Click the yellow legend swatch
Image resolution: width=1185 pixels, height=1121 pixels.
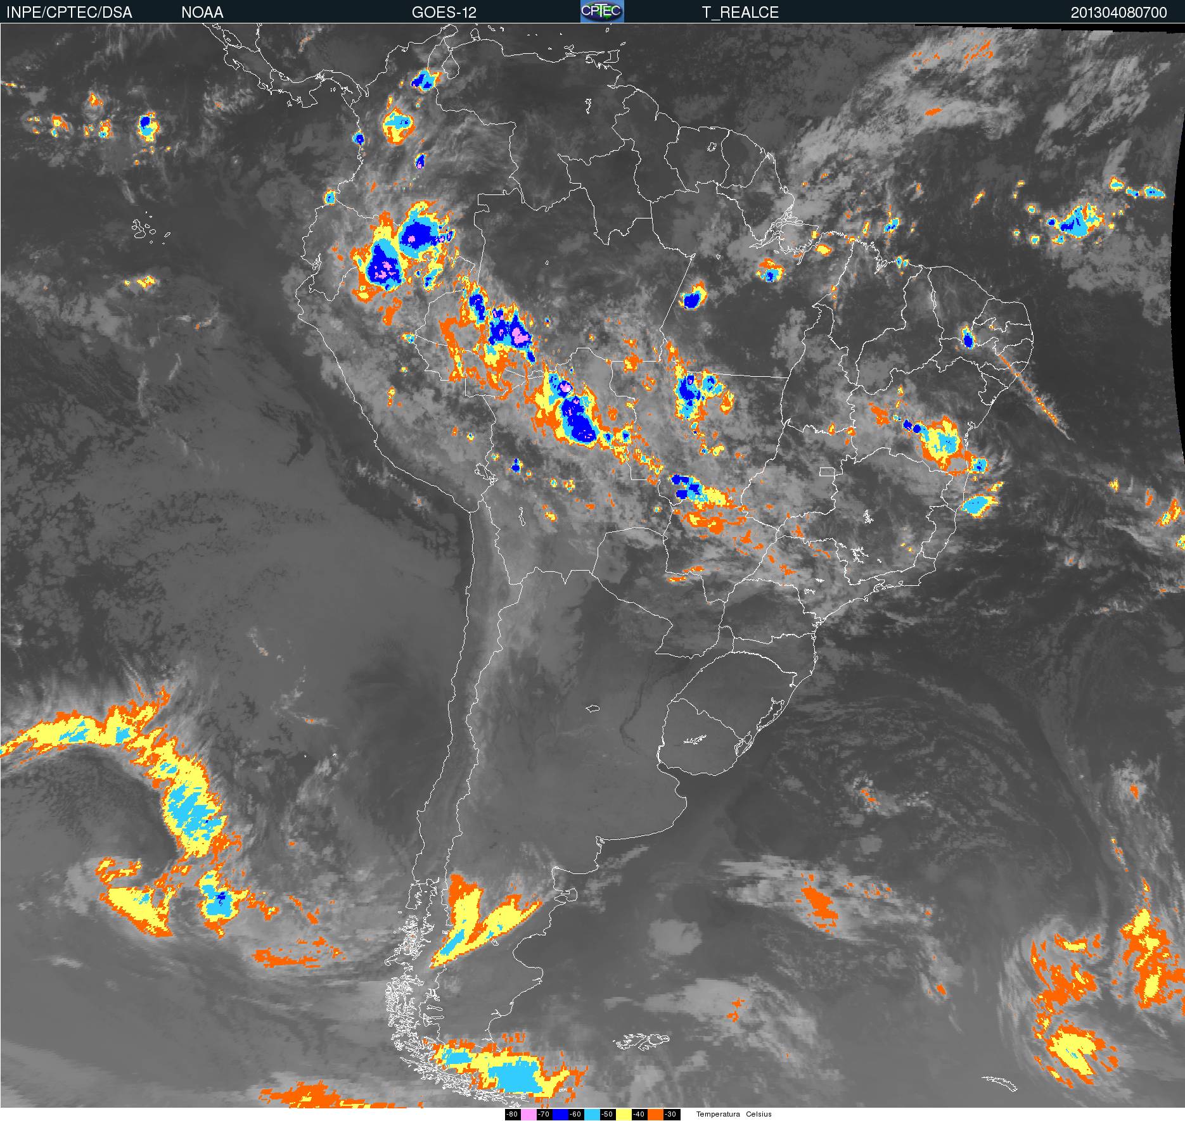(624, 1115)
